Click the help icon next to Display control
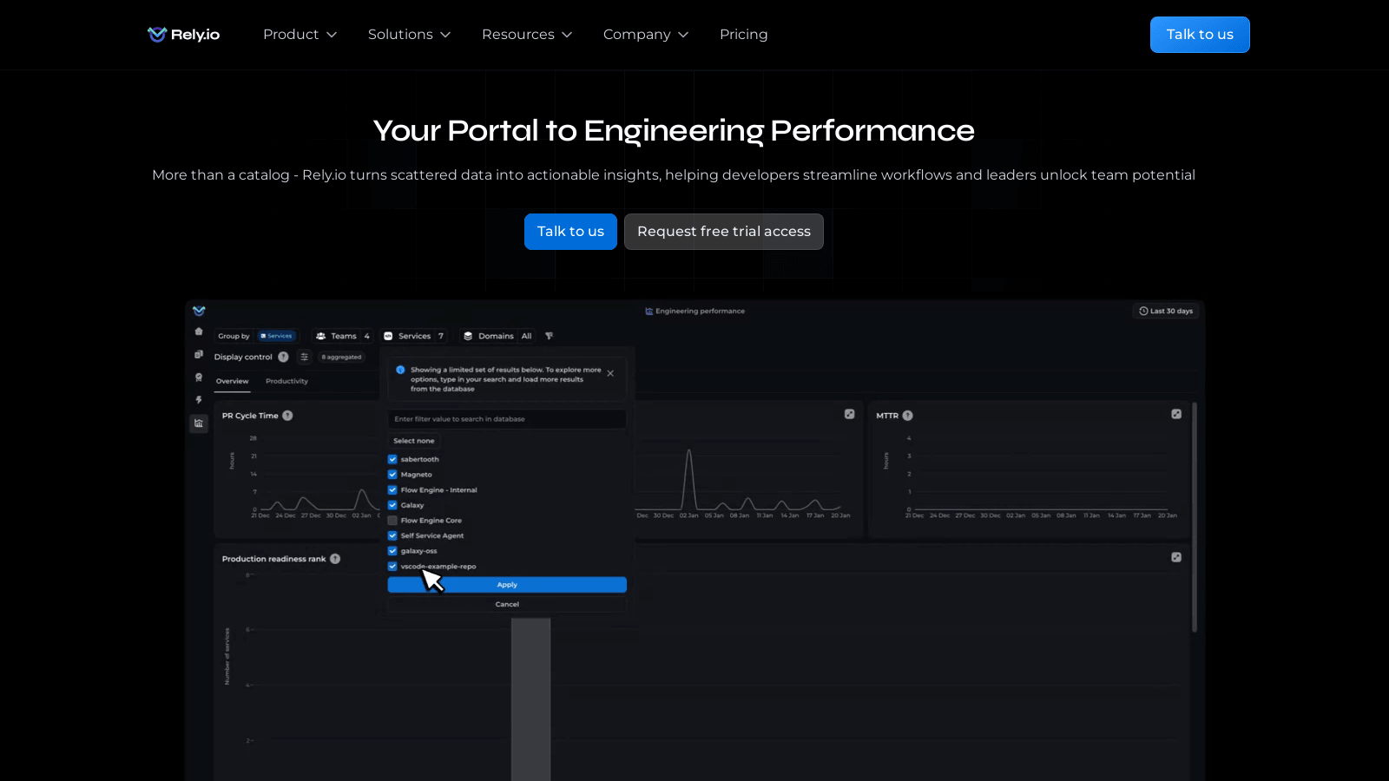Viewport: 1389px width, 781px height. [283, 357]
